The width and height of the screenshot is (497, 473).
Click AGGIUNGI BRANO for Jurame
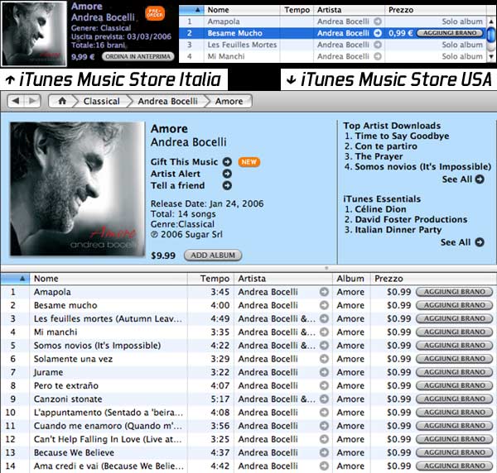click(x=453, y=372)
